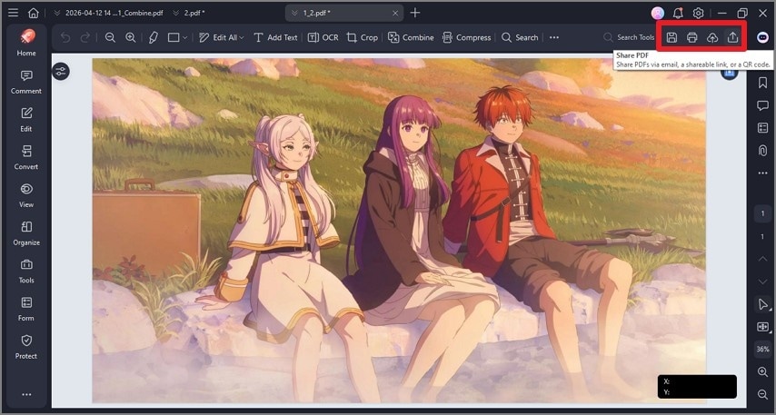Click the Search Tools input field

629,37
